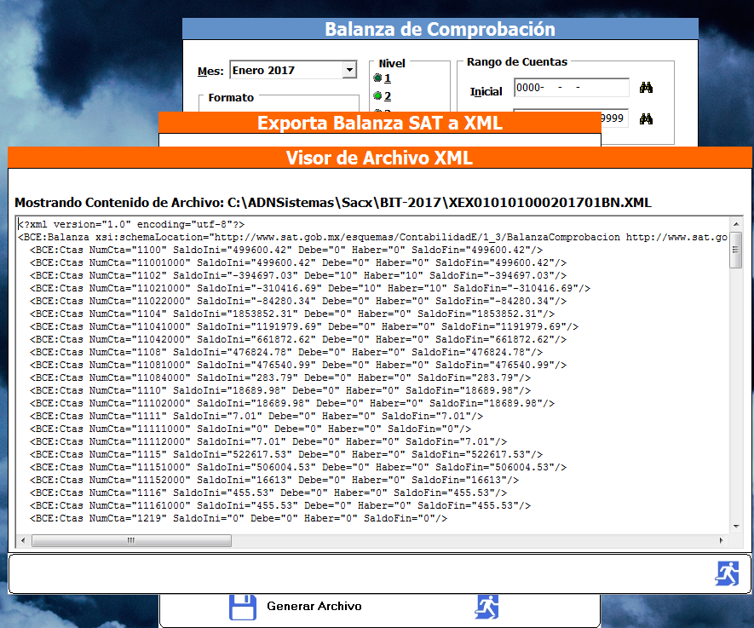Click vertical scrollbar thumb in XML viewer
The image size is (754, 628).
[736, 249]
